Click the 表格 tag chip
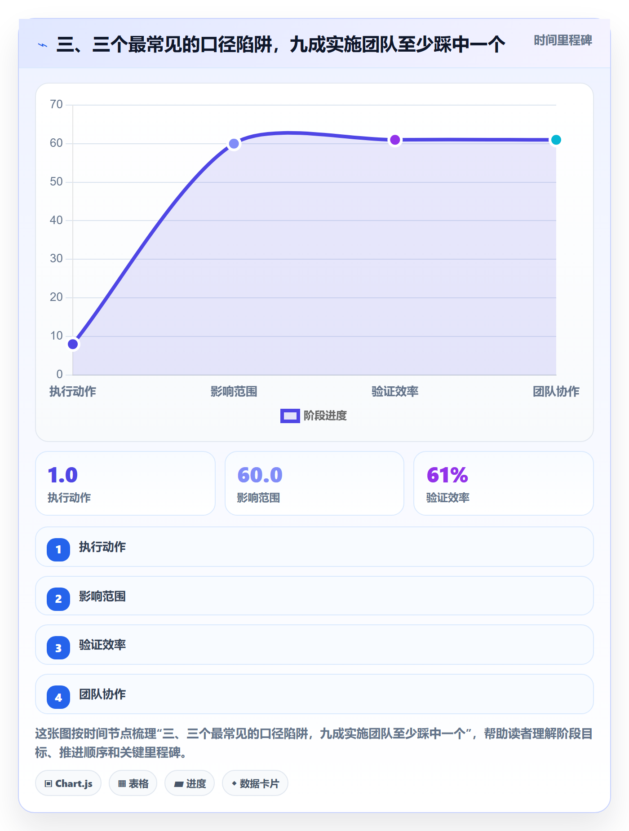Viewport: 629px width, 831px height. coord(133,783)
